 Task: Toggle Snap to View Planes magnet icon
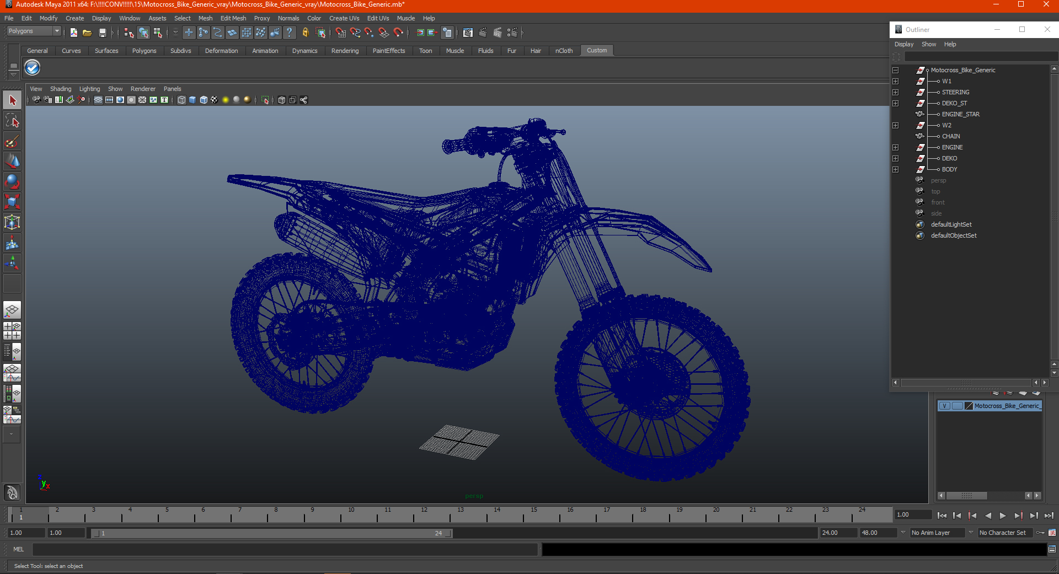[384, 33]
